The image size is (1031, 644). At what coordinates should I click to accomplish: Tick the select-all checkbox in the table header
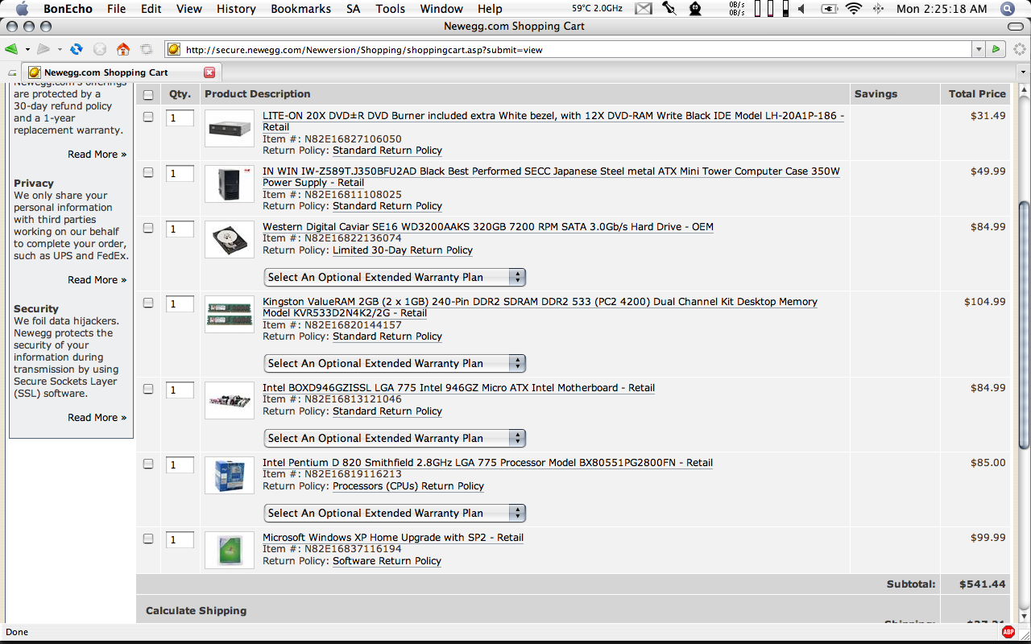click(148, 95)
